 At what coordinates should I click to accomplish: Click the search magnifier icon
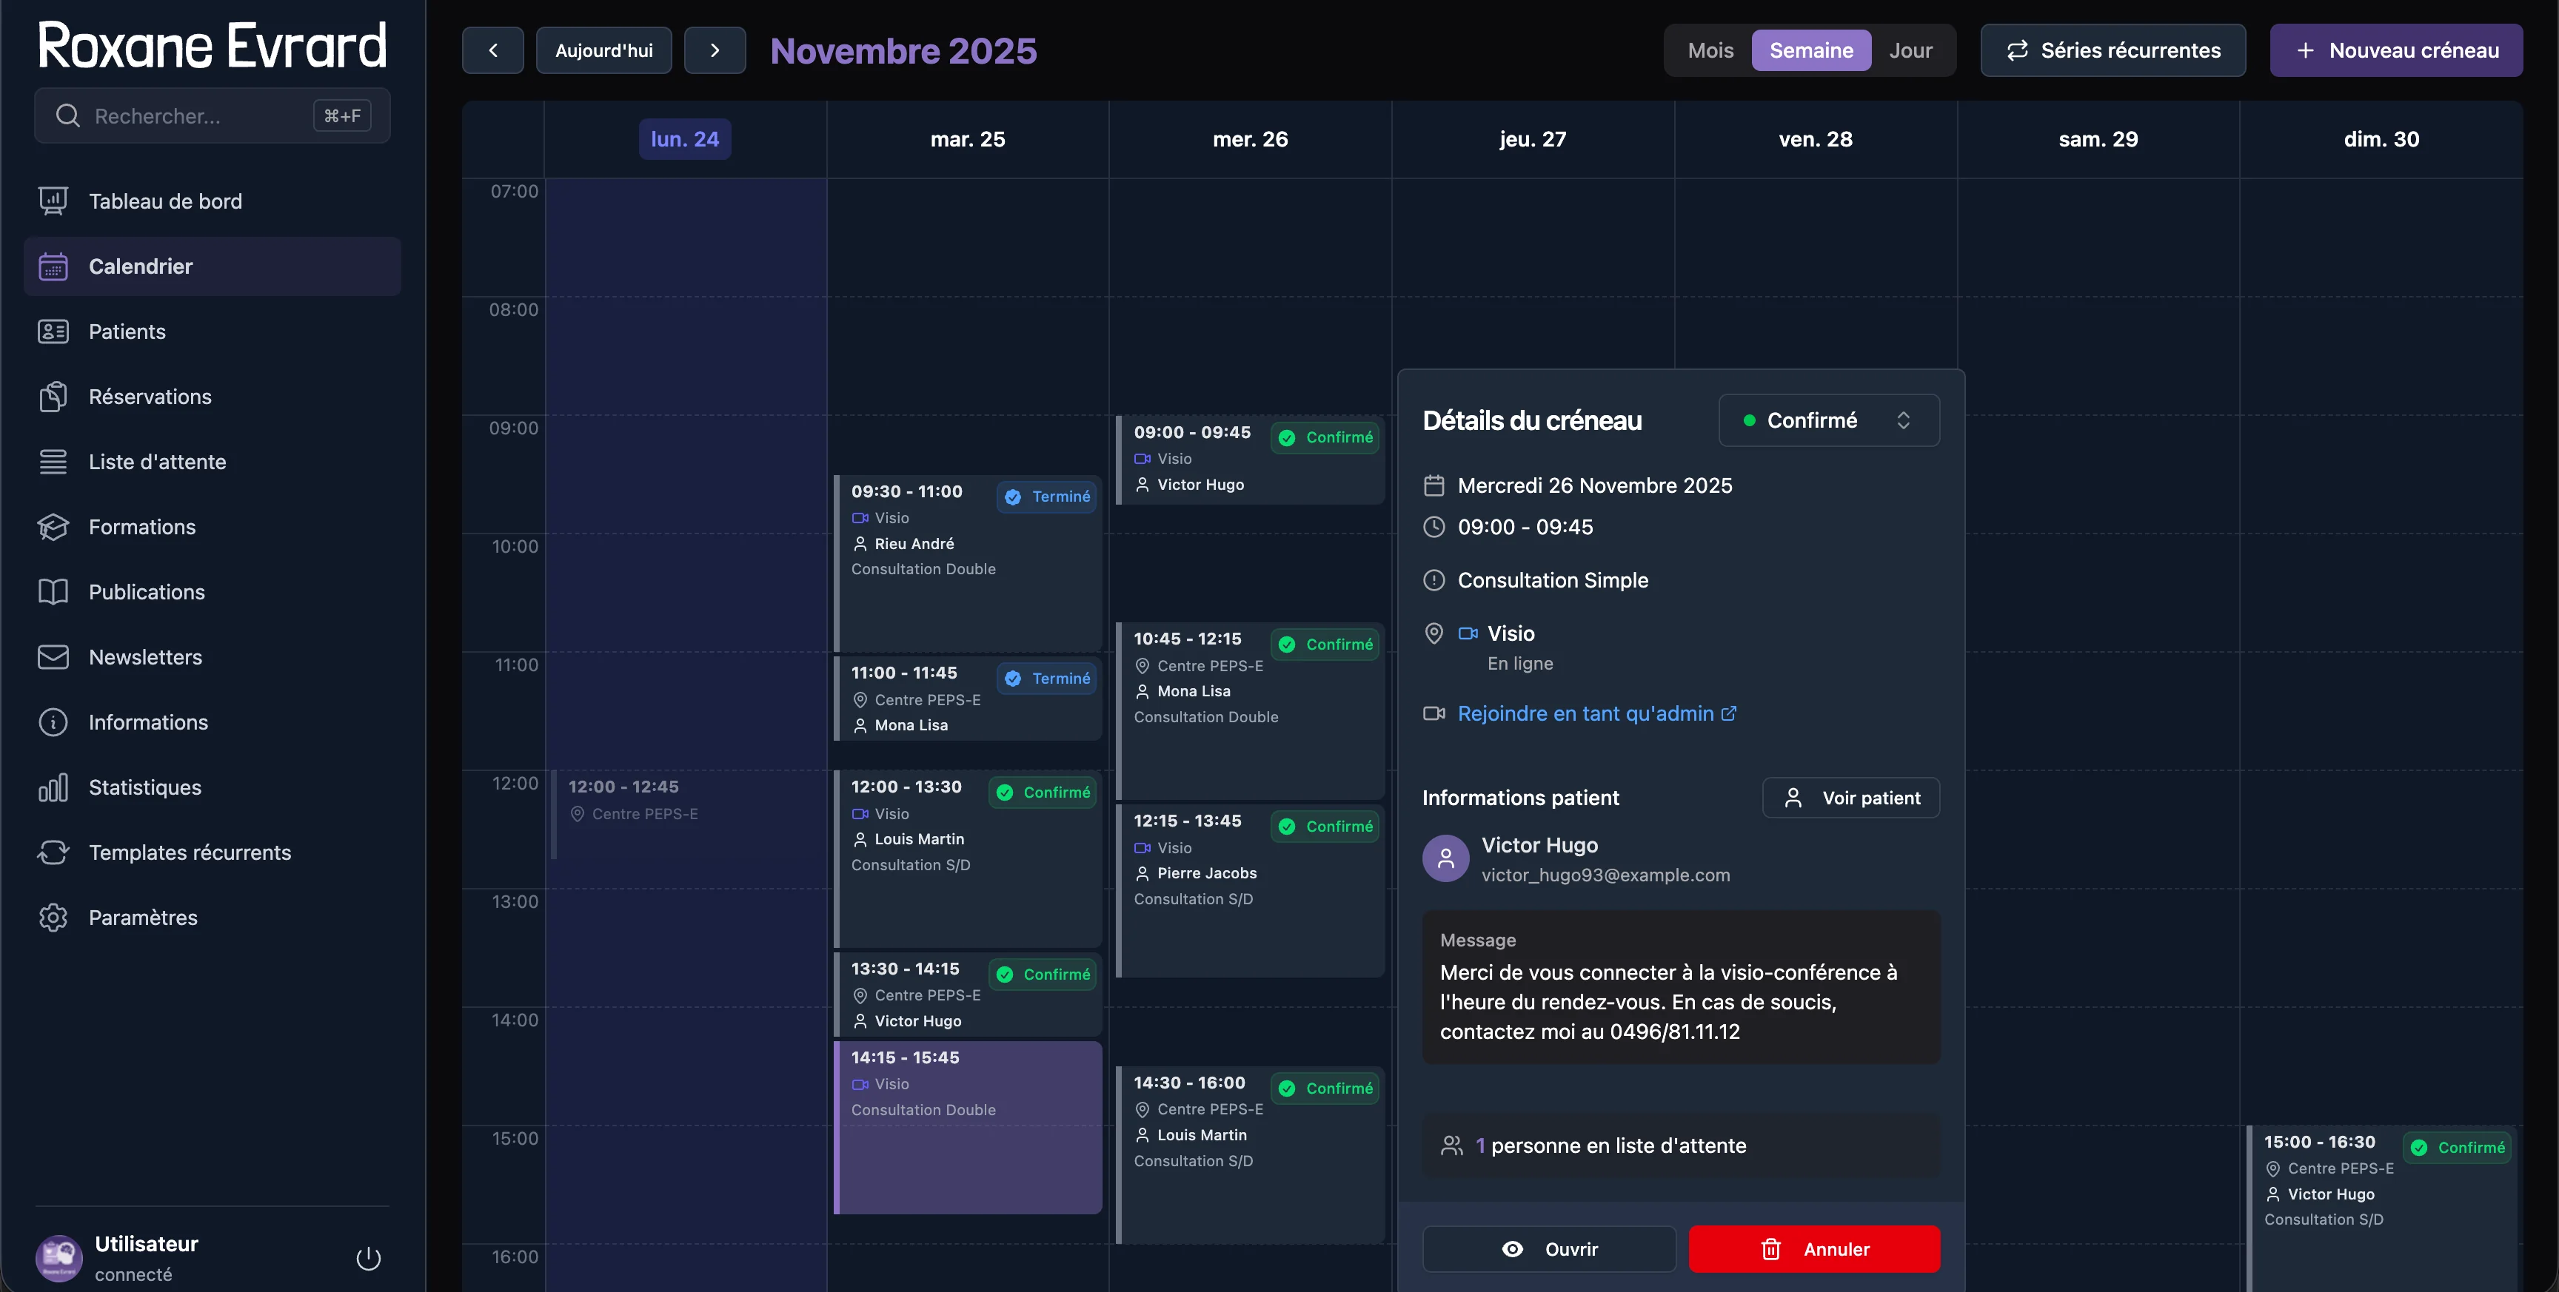[67, 115]
